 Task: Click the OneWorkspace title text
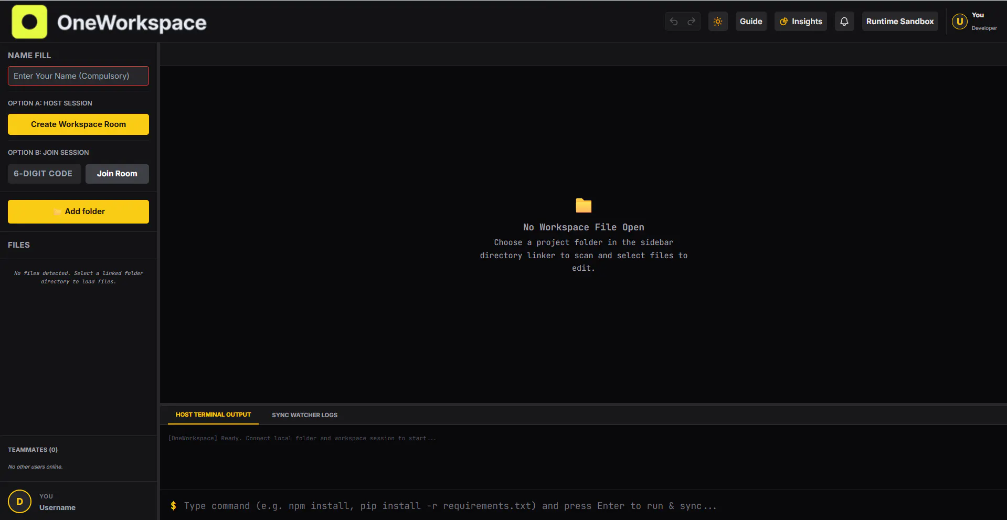[132, 23]
